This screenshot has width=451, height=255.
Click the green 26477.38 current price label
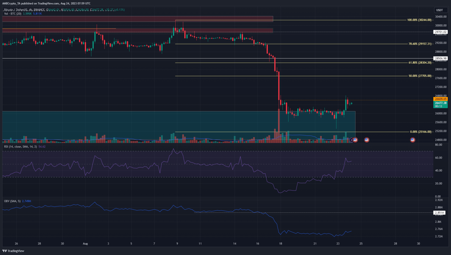[440, 103]
